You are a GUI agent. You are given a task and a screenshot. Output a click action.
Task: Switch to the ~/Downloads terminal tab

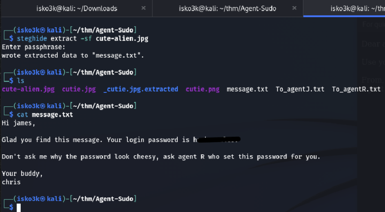pos(77,8)
